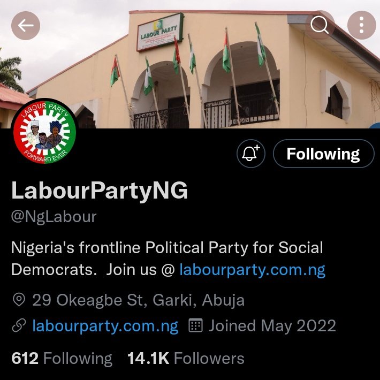Click the bio text about Social Democrats
The width and height of the screenshot is (380, 380).
click(x=167, y=249)
